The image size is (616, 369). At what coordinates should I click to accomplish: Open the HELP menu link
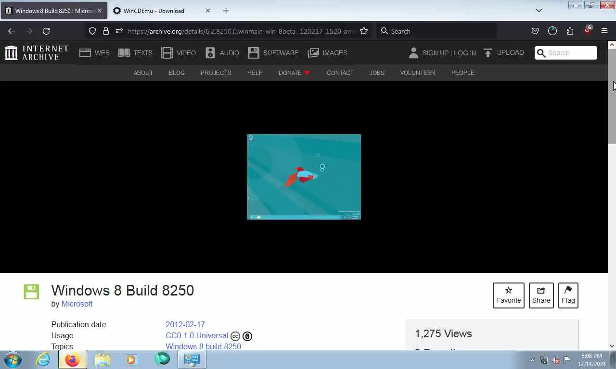(x=255, y=73)
